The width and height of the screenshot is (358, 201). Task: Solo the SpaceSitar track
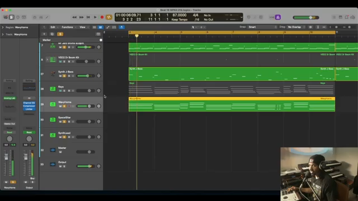pos(64,122)
